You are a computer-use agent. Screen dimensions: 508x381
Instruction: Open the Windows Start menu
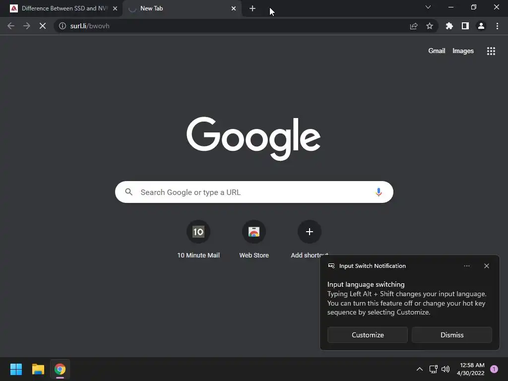point(16,369)
